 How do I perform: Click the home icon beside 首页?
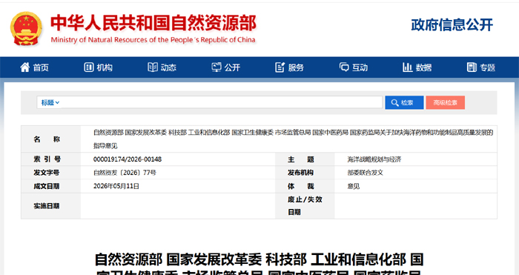tap(24, 67)
